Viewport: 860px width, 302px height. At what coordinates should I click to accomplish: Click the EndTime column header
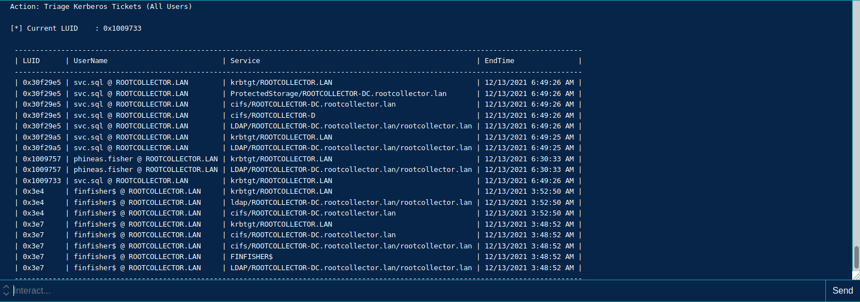click(500, 60)
